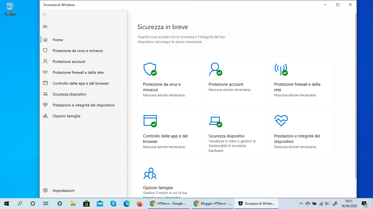
Task: Click the family icon beside Opzioni famiglia sidebar
Action: coord(45,116)
